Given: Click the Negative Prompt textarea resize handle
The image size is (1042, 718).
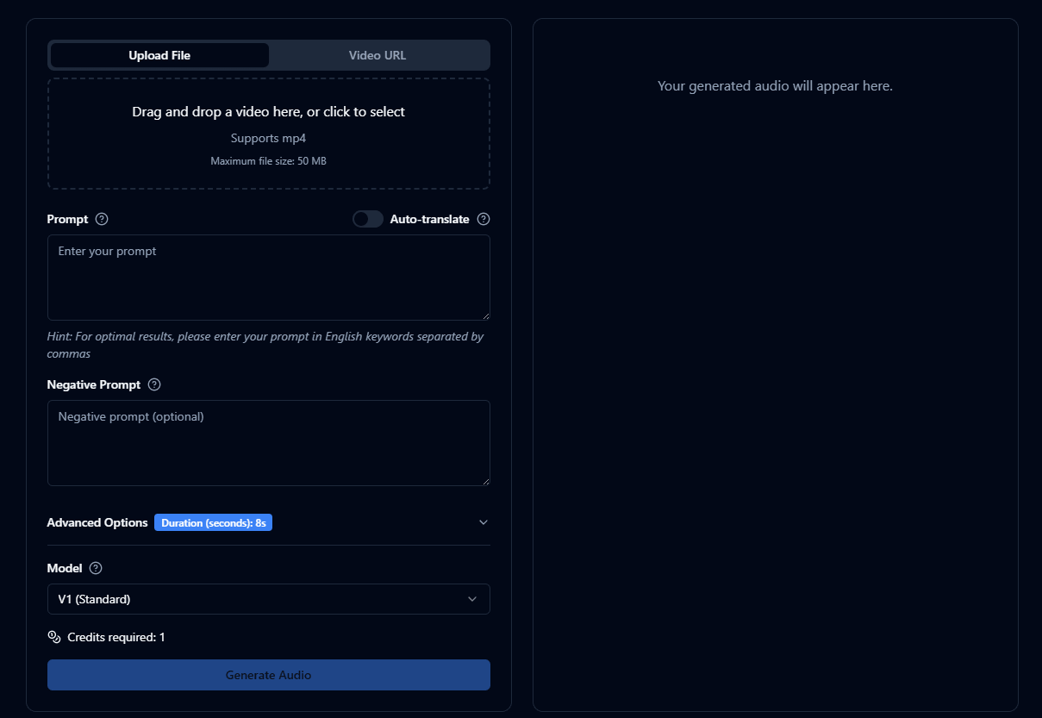Looking at the screenshot, I should pos(485,481).
